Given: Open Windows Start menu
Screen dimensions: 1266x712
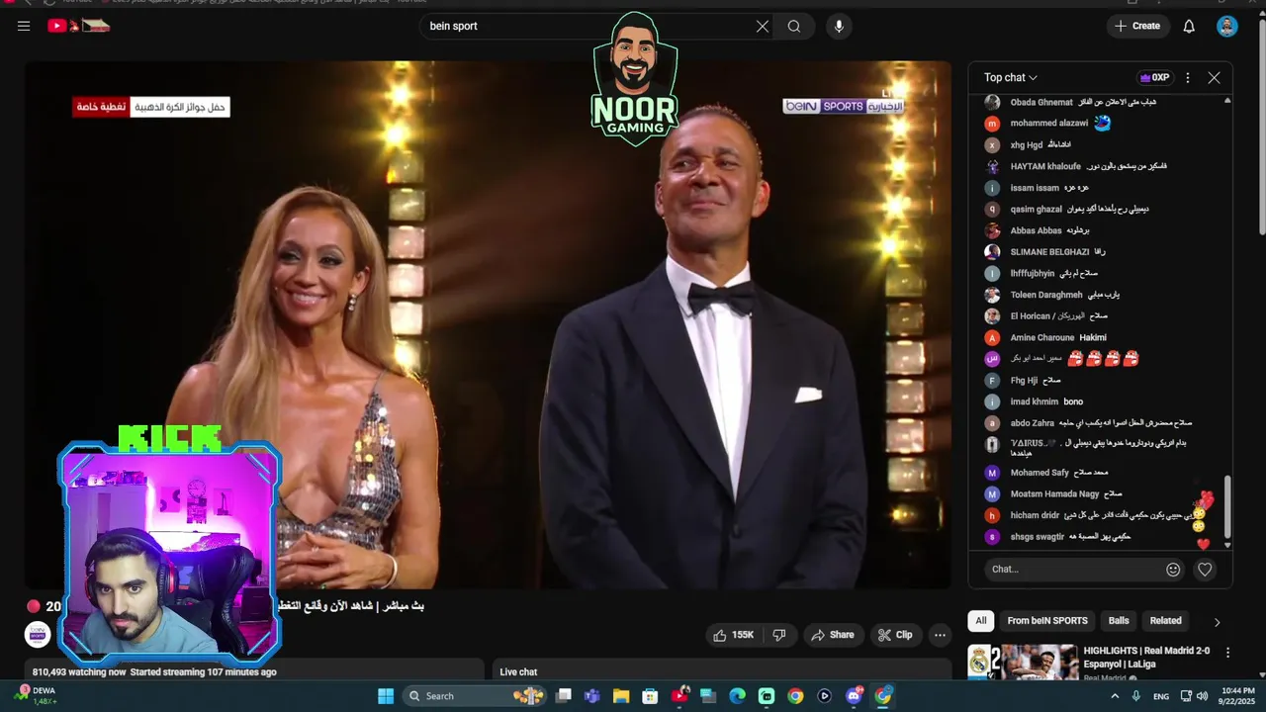Looking at the screenshot, I should (x=385, y=696).
